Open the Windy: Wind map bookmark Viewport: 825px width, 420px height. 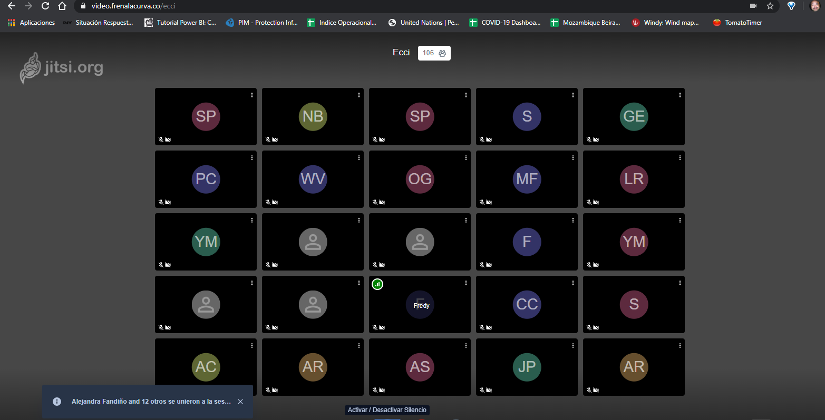click(x=666, y=23)
